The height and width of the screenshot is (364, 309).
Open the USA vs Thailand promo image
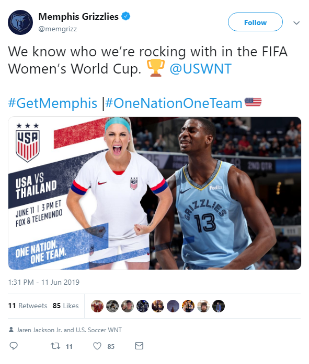point(155,193)
